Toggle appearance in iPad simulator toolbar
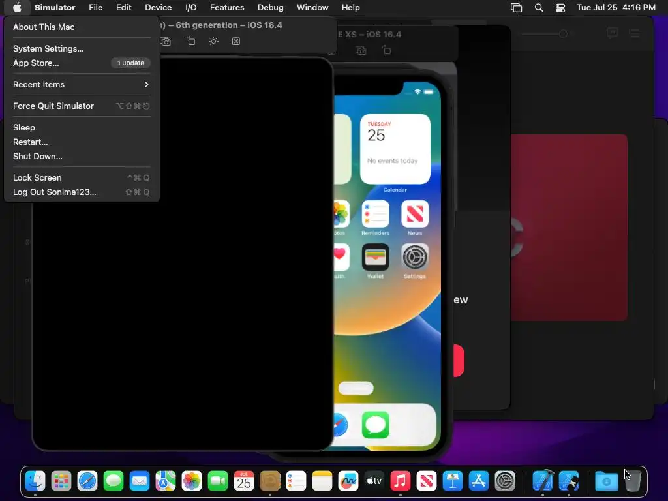668x501 pixels. click(213, 41)
